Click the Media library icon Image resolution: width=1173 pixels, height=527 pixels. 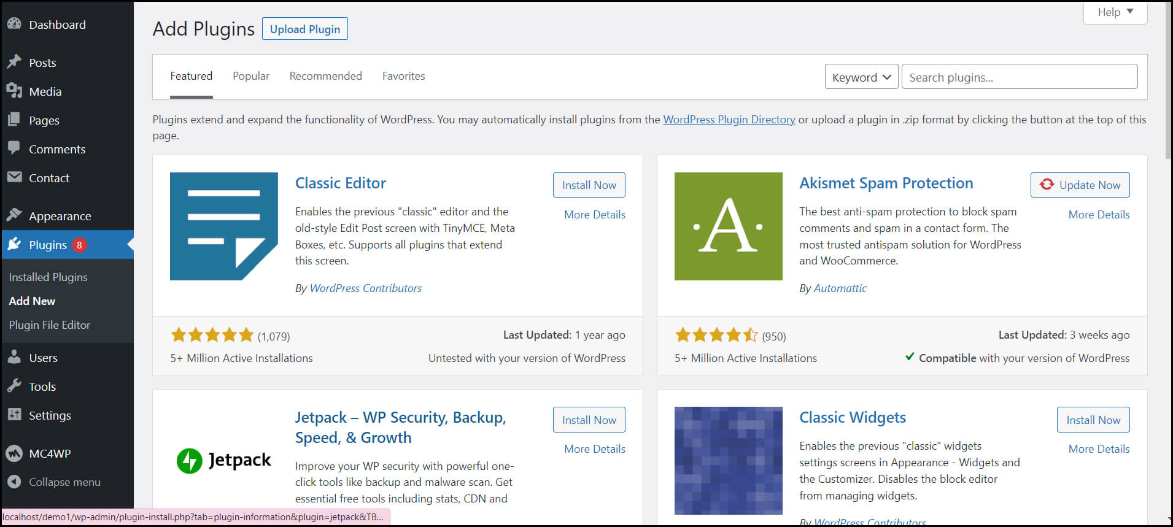tap(14, 91)
